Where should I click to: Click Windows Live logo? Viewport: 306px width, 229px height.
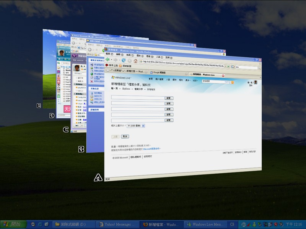[x=121, y=77]
